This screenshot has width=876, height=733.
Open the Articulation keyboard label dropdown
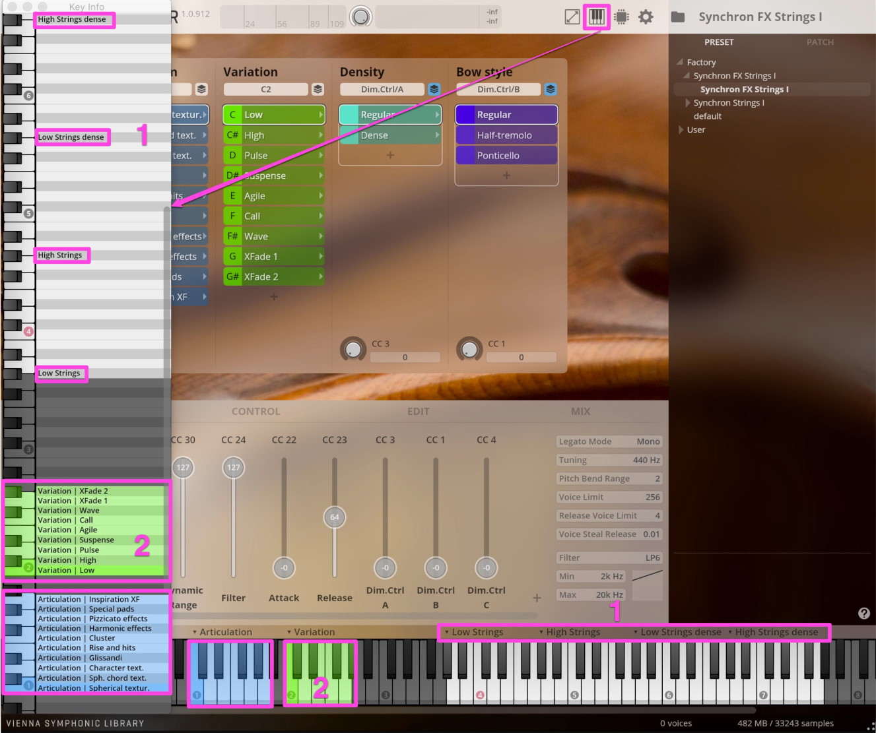pos(222,632)
